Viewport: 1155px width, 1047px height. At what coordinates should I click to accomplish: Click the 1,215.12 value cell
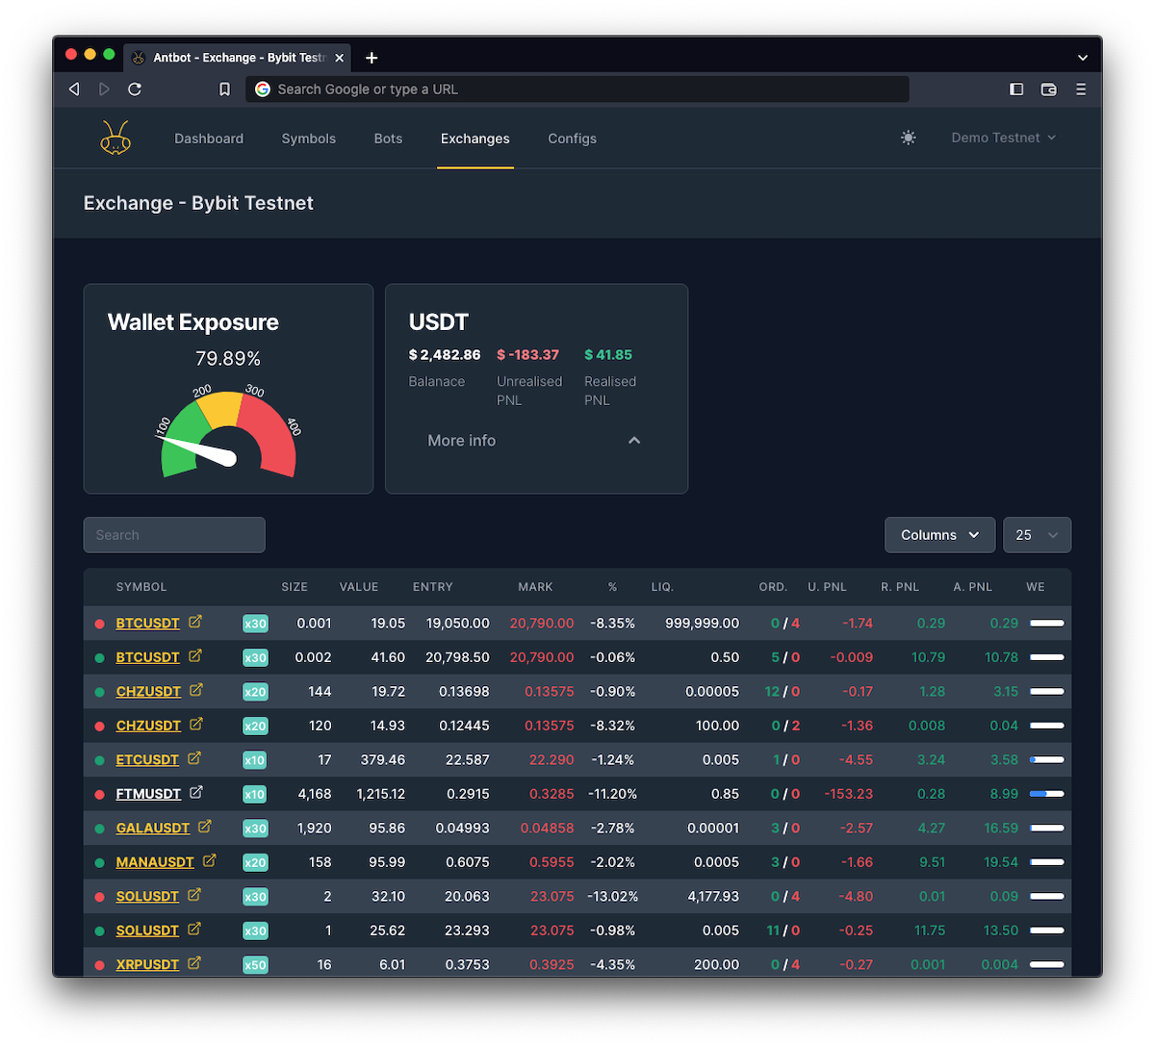(x=381, y=794)
